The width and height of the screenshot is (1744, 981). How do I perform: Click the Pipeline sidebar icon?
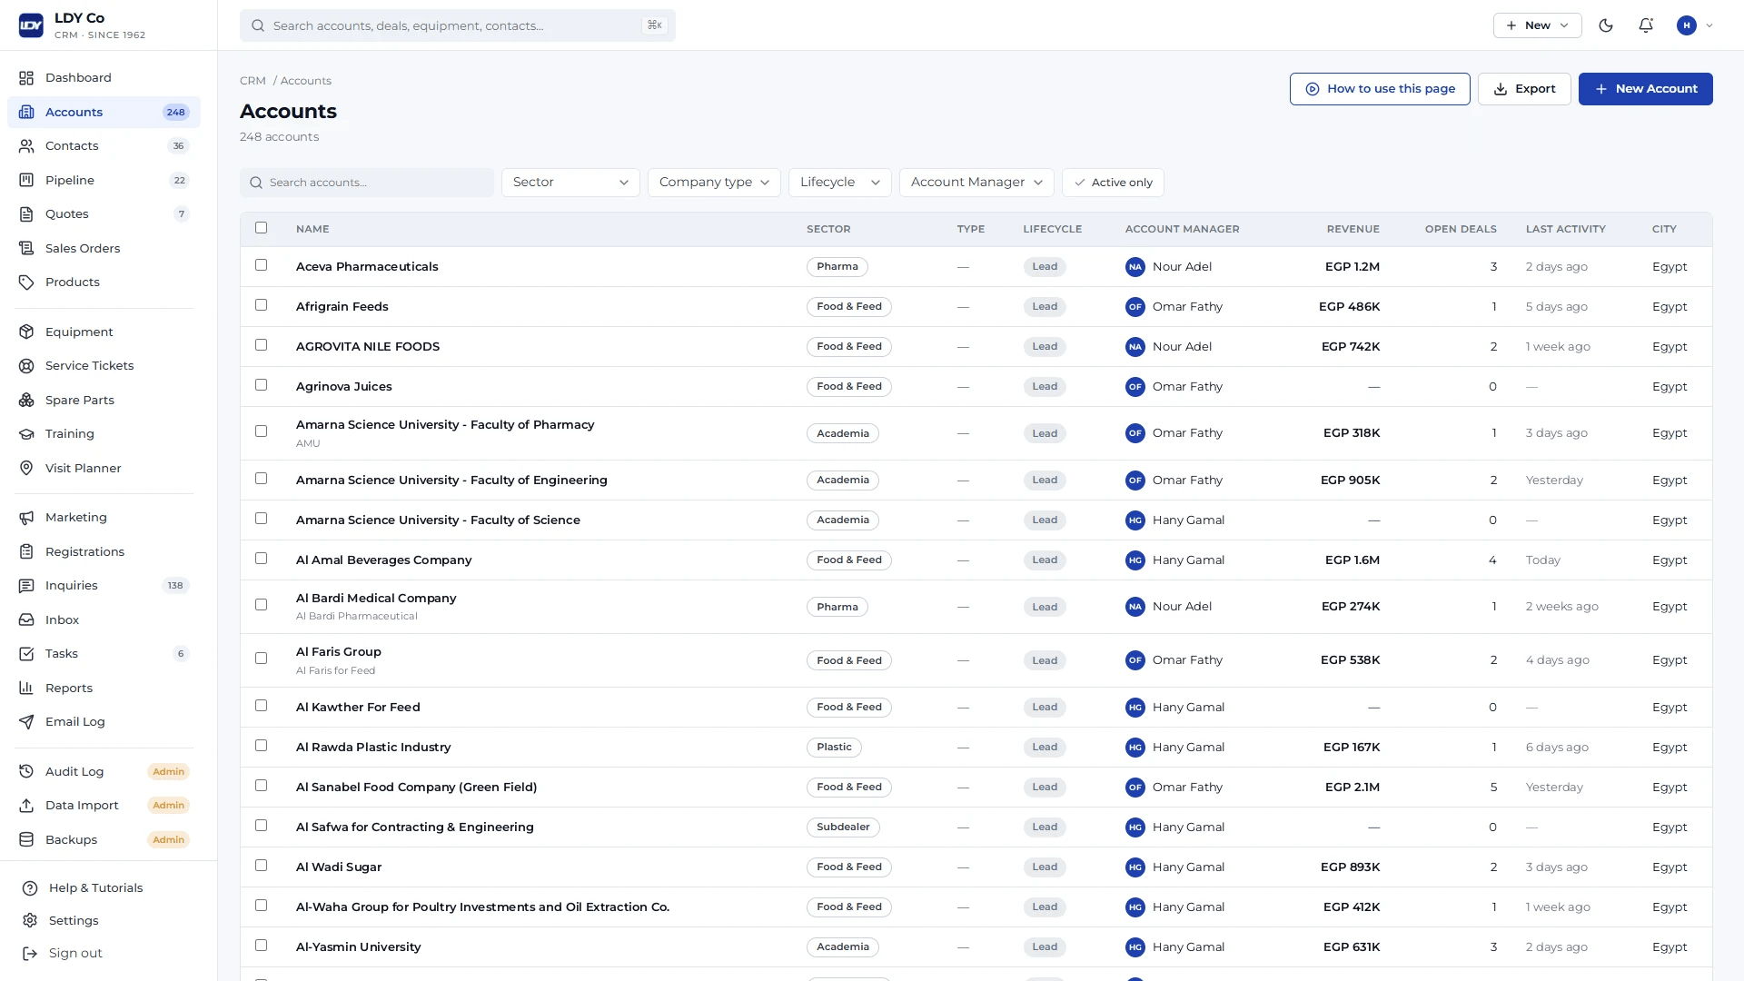tap(26, 180)
